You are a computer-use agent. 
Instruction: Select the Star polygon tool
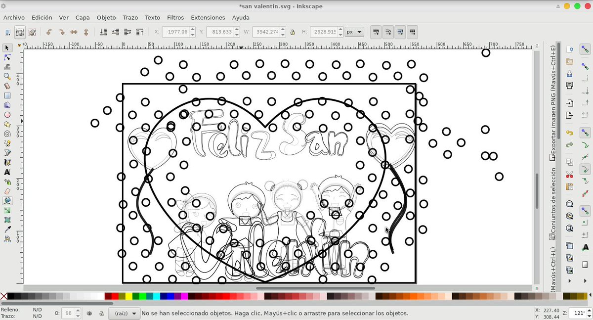click(x=7, y=124)
